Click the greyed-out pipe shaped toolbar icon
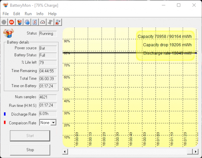Screen dimensions: 202x158 coord(50,22)
